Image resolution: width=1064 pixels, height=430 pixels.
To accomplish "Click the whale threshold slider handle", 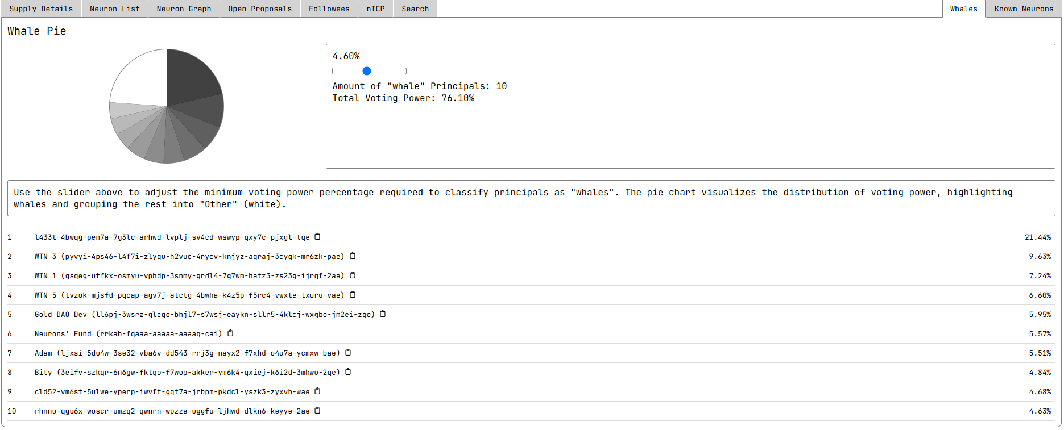I will (x=367, y=71).
